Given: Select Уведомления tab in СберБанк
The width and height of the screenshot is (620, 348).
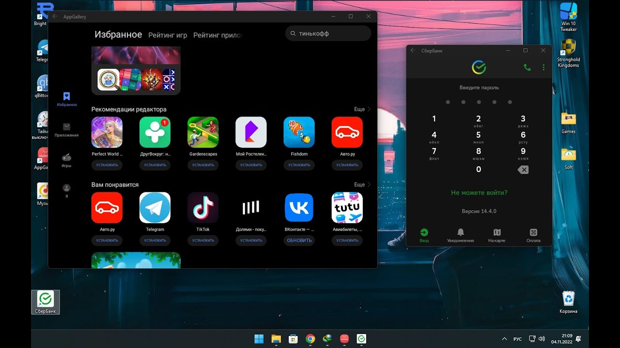Looking at the screenshot, I should [x=461, y=235].
